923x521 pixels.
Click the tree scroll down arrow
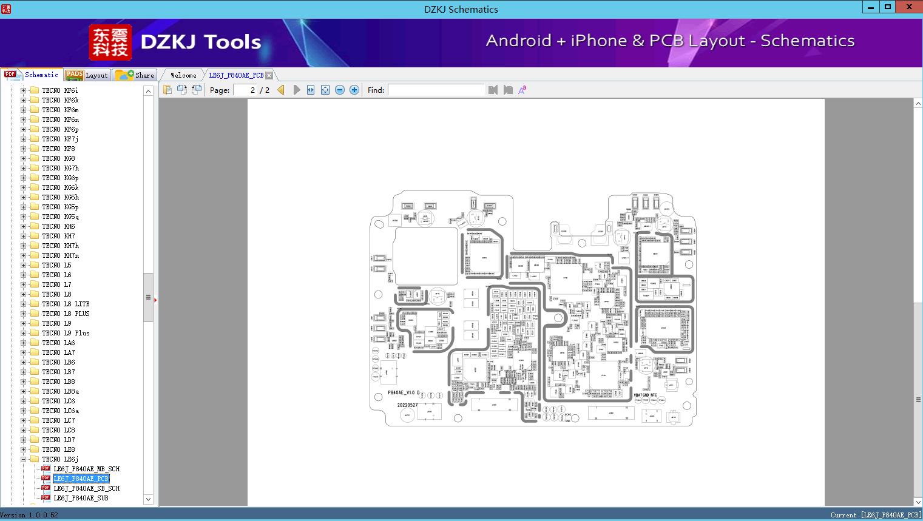click(x=148, y=500)
